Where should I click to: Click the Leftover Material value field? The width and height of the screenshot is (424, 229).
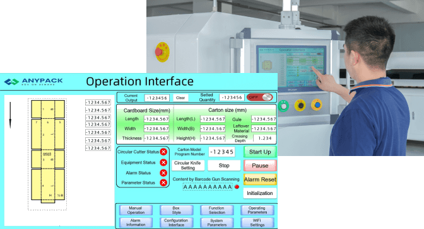click(264, 129)
